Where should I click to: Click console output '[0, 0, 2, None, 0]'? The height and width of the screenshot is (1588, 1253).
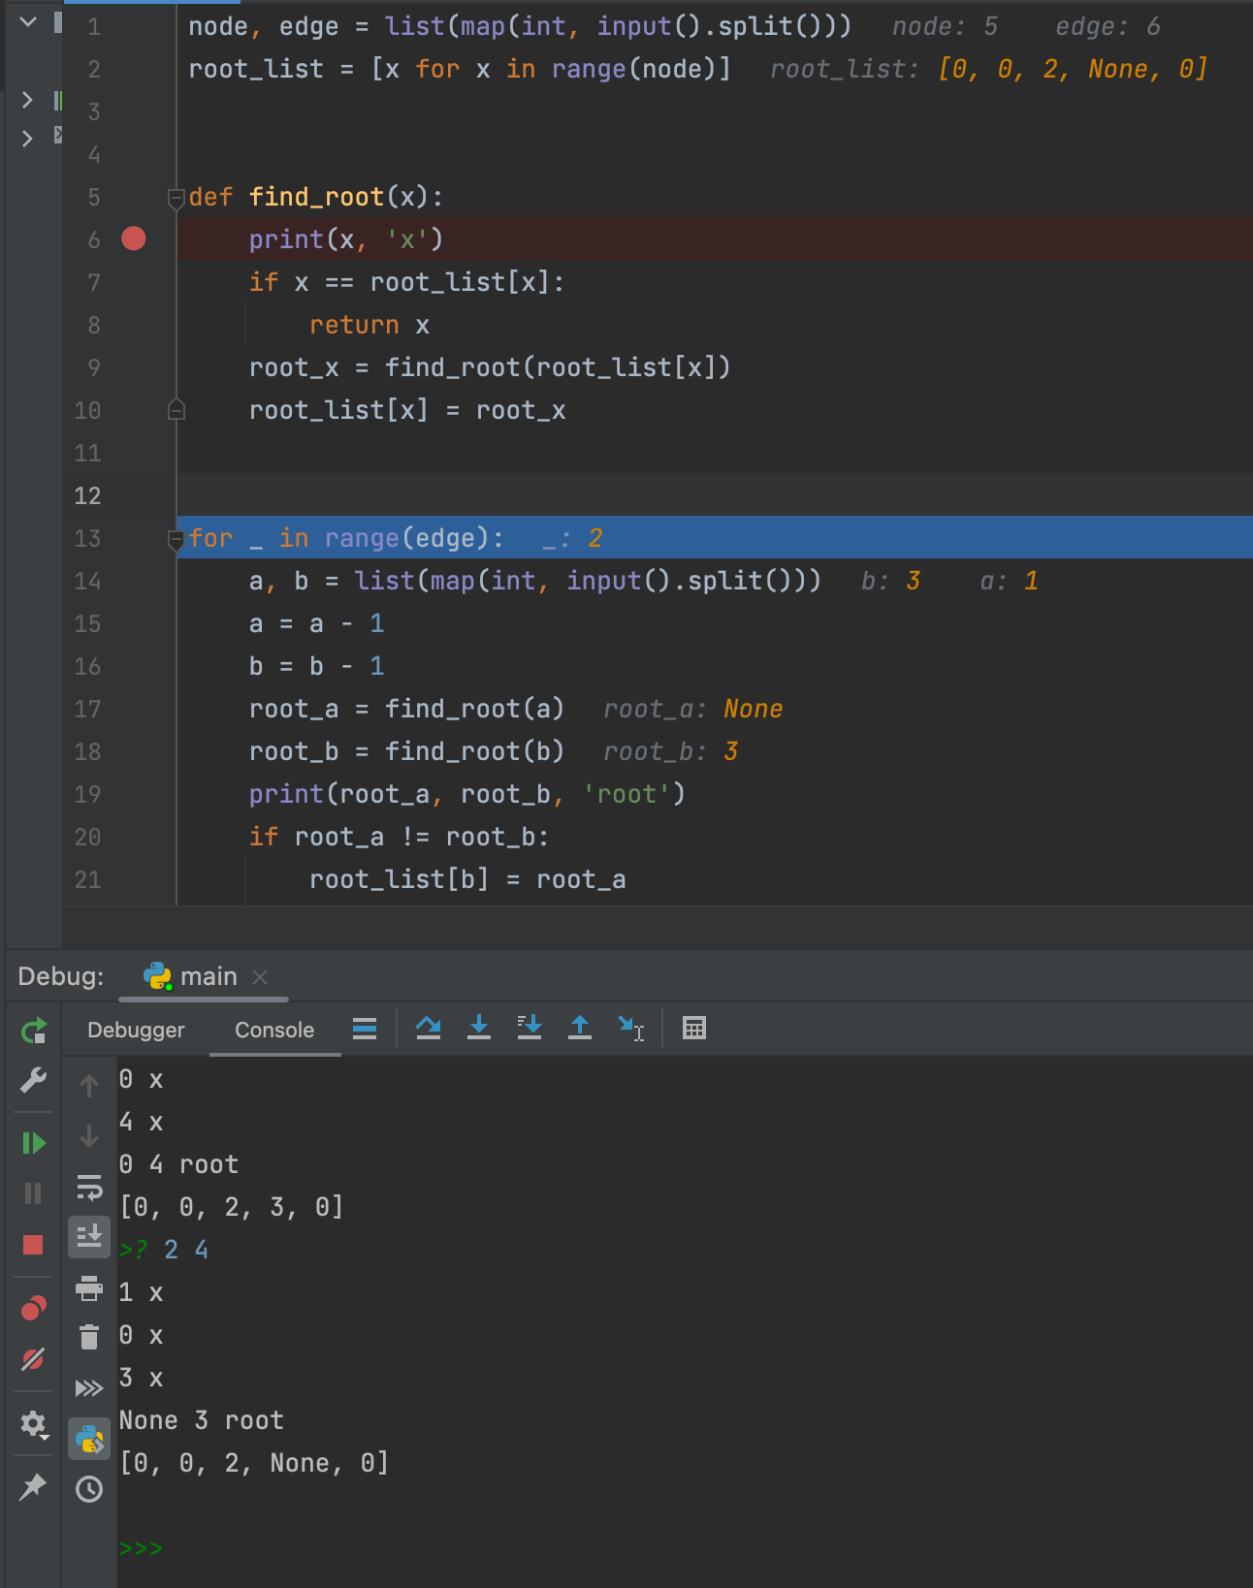point(254,1463)
